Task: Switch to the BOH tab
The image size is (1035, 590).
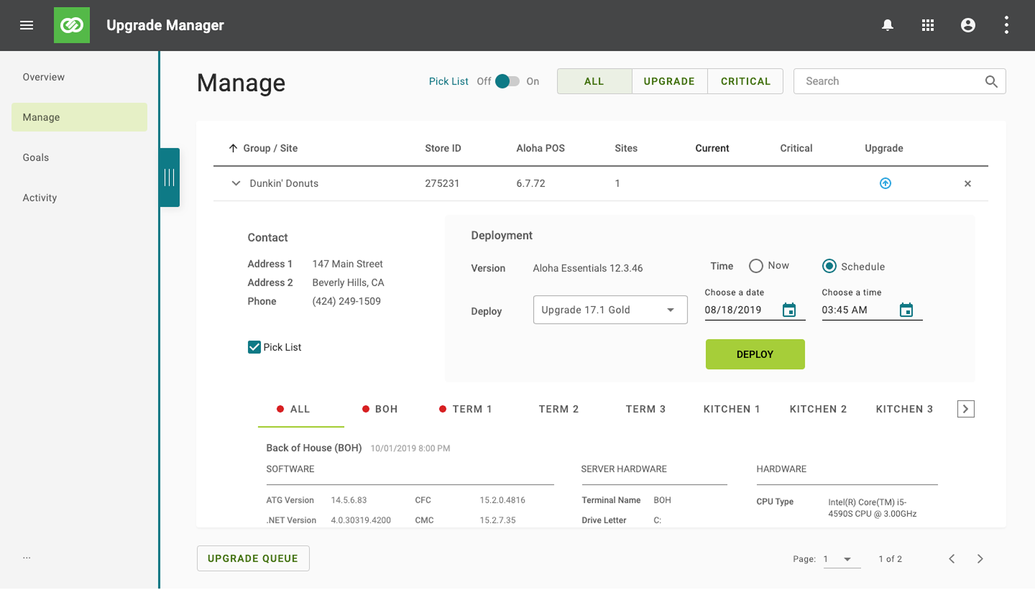Action: point(380,409)
